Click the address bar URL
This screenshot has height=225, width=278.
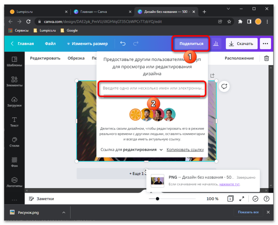[x=103, y=22]
